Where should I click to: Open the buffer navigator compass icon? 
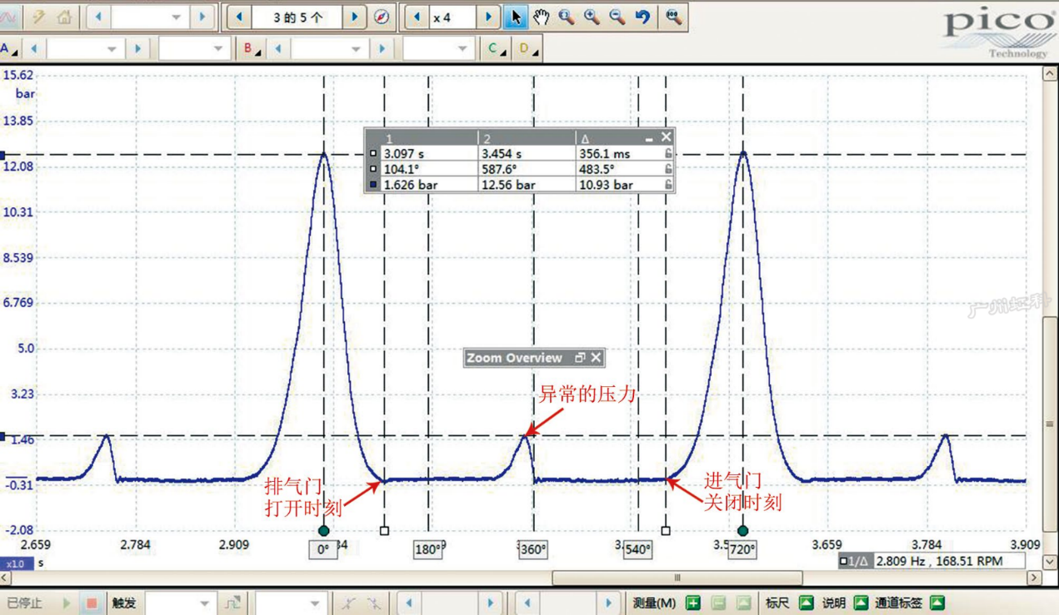[382, 17]
